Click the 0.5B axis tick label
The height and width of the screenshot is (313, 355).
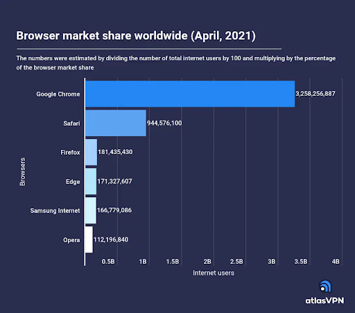108,262
